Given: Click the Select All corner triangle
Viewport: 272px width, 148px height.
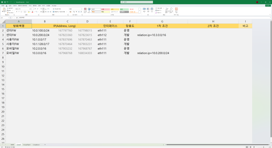Looking at the screenshot, I should click(x=3, y=21).
